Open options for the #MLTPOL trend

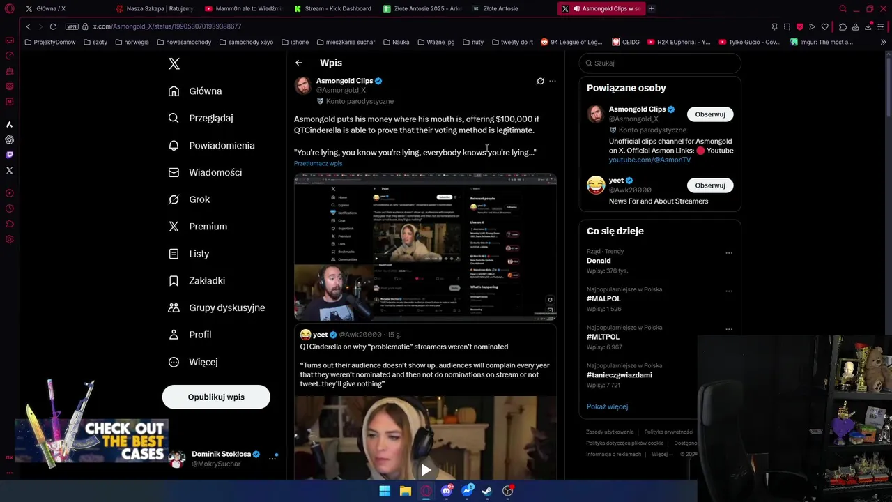729,329
